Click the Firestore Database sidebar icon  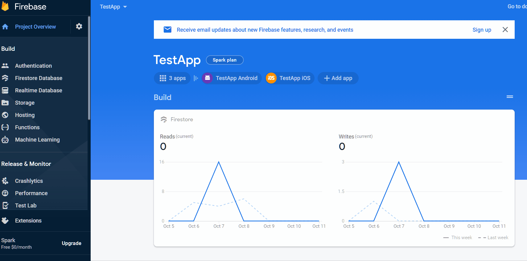point(5,78)
